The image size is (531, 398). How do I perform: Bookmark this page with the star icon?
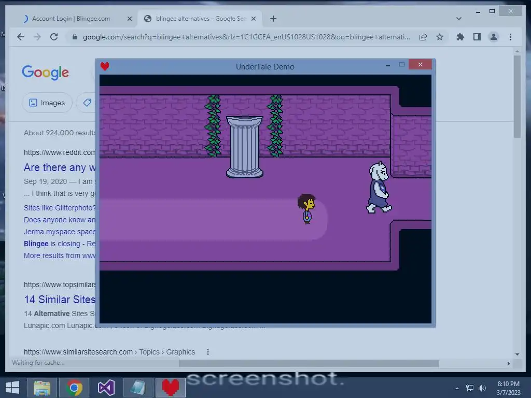440,37
